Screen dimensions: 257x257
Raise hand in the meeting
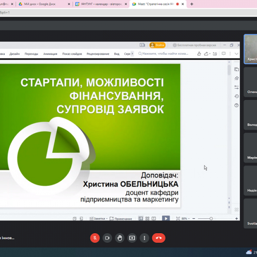pos(119,238)
